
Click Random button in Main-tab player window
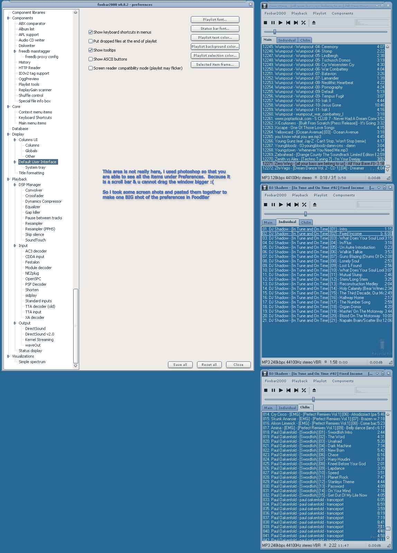click(x=303, y=23)
